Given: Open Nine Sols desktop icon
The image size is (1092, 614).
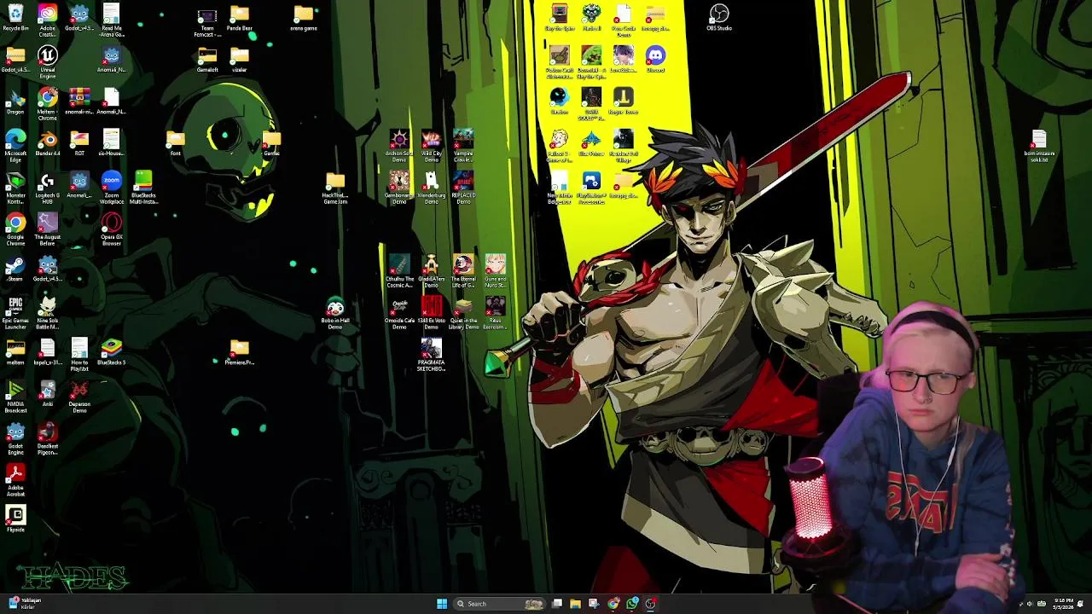Looking at the screenshot, I should click(x=47, y=313).
